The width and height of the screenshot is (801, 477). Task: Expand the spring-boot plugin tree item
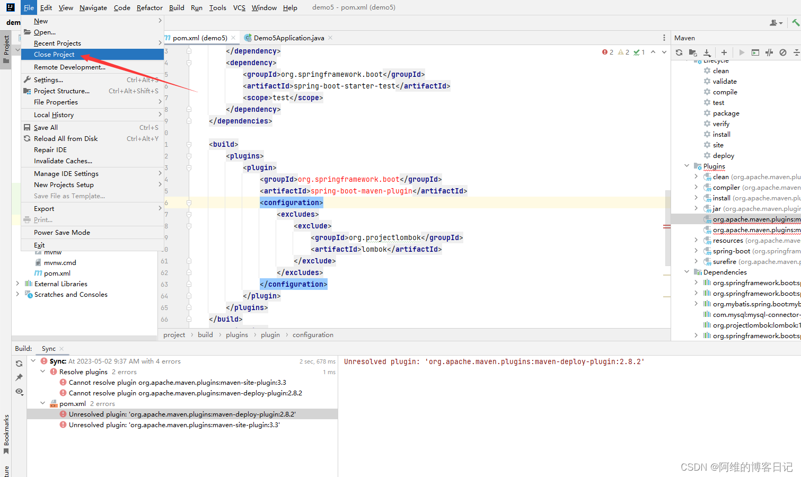tap(696, 251)
